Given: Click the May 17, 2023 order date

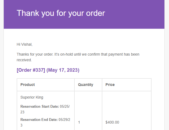Looking at the screenshot, I should click(63, 70).
